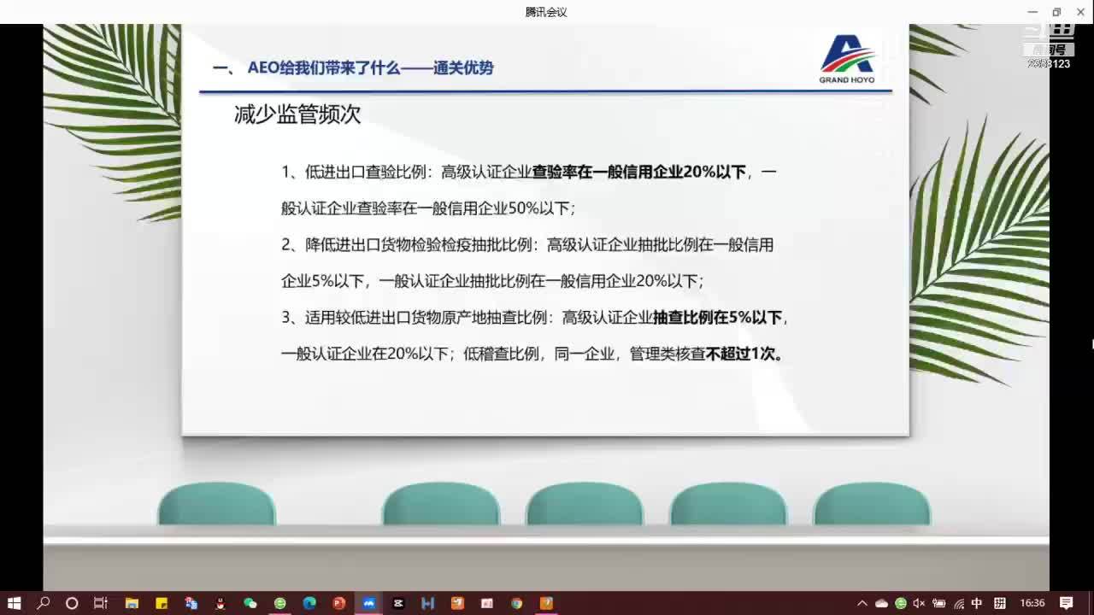
Task: Open File Explorer from the taskbar
Action: coord(132,603)
